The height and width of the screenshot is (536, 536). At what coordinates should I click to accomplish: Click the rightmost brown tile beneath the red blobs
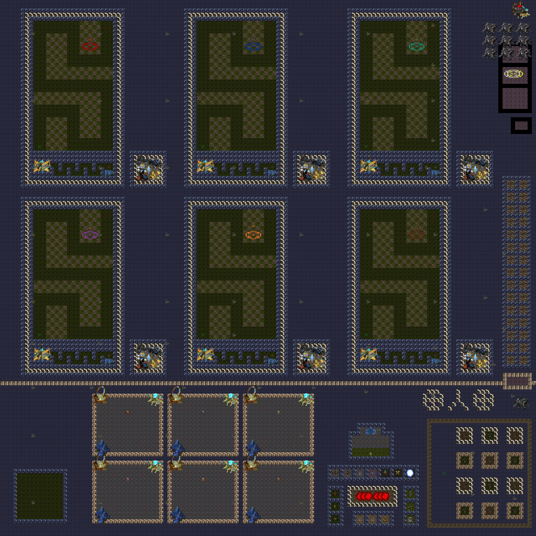385,519
